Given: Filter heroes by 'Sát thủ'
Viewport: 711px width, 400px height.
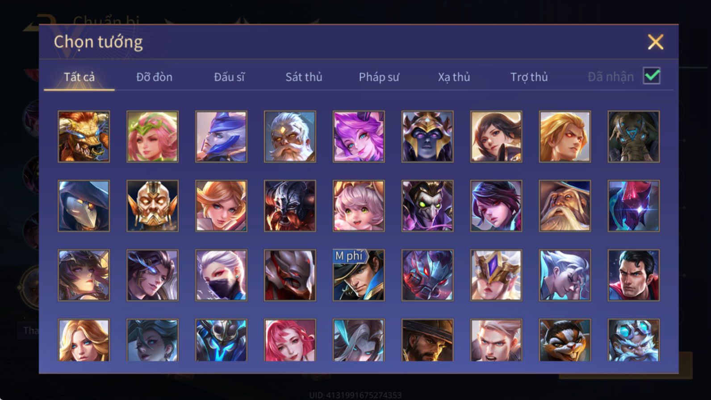Looking at the screenshot, I should click(304, 77).
